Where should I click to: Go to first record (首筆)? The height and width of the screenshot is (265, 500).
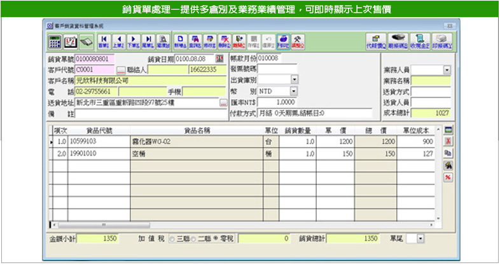coord(103,41)
